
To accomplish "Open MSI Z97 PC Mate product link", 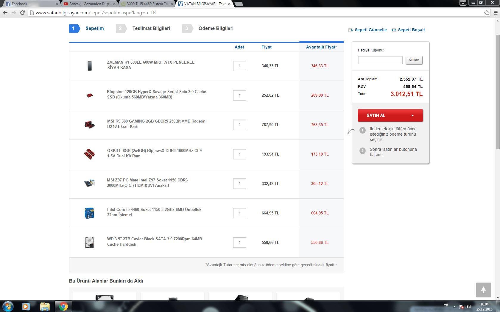I will [x=147, y=183].
